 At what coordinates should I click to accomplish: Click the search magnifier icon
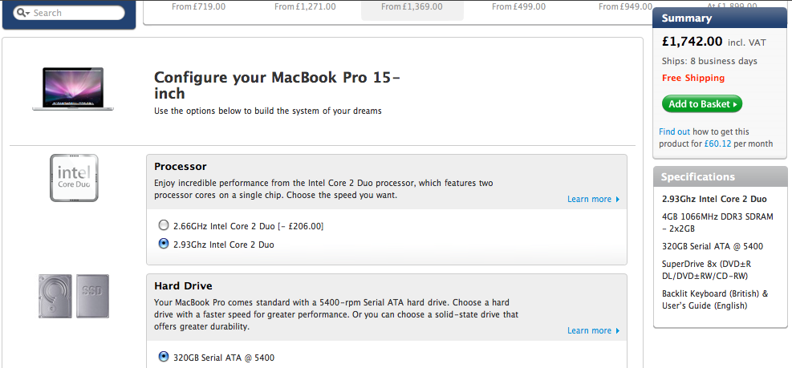(x=21, y=13)
